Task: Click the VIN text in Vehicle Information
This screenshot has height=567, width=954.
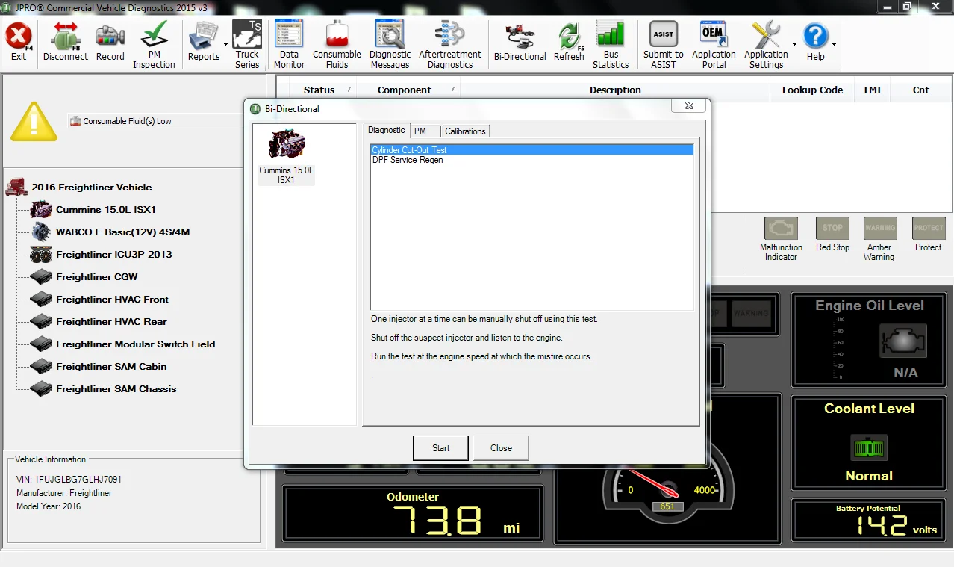Action: pyautogui.click(x=69, y=480)
